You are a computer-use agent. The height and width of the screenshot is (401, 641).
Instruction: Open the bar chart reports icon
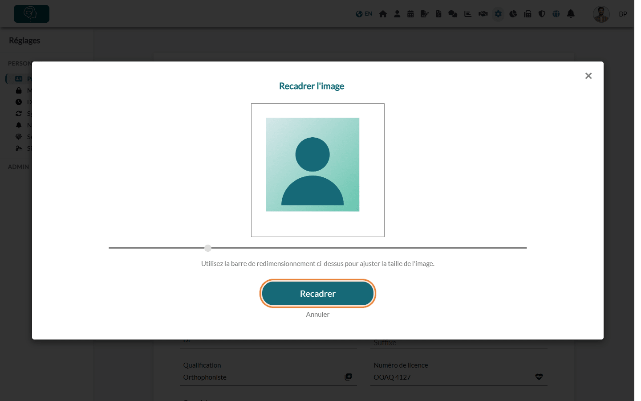(x=468, y=14)
